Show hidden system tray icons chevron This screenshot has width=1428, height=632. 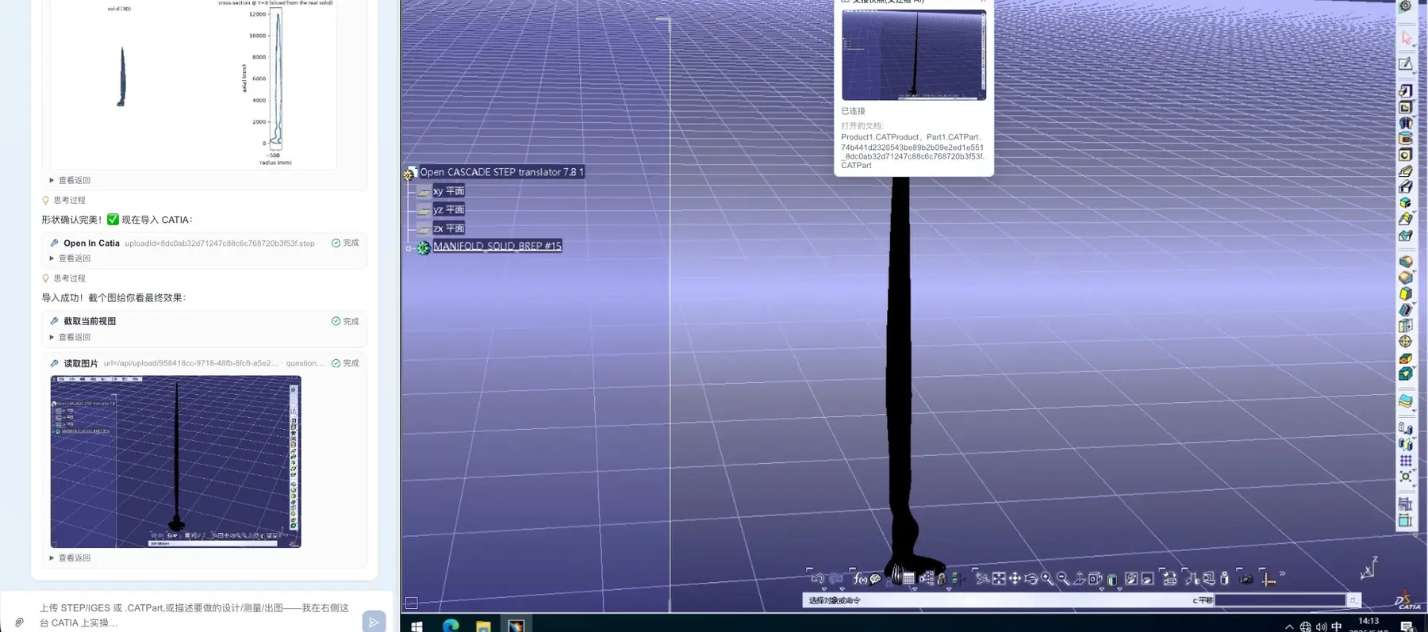(x=1289, y=626)
